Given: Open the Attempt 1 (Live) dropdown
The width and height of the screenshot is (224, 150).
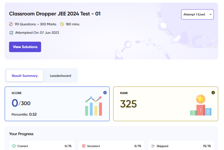Looking at the screenshot, I should point(197,15).
